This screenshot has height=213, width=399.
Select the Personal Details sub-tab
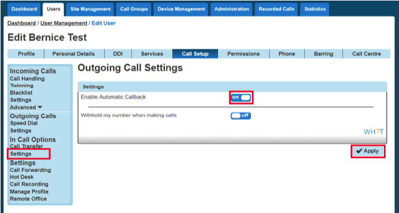[x=74, y=54]
